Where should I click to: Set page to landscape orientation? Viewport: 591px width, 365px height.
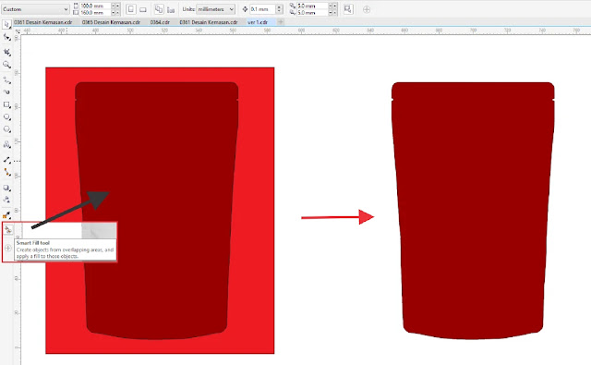pyautogui.click(x=143, y=9)
